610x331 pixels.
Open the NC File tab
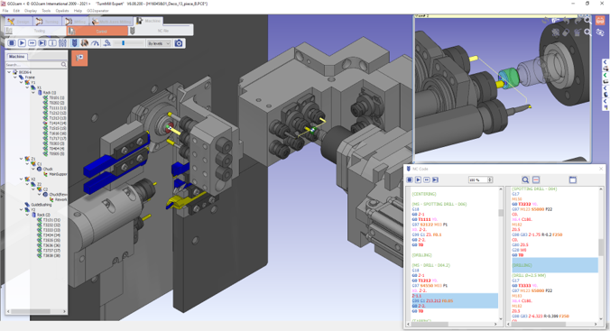(x=161, y=32)
